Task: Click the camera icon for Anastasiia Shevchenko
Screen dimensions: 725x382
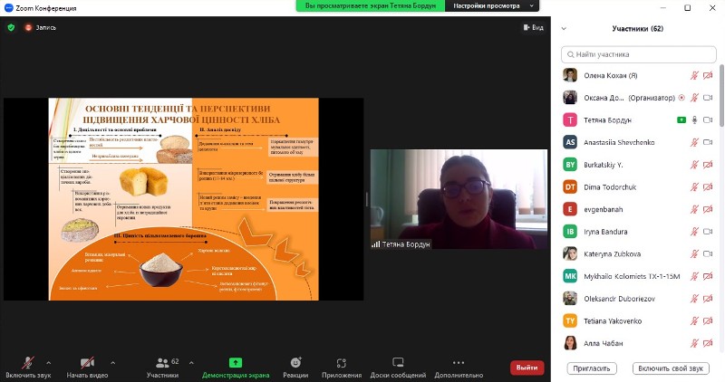Action: (x=708, y=142)
